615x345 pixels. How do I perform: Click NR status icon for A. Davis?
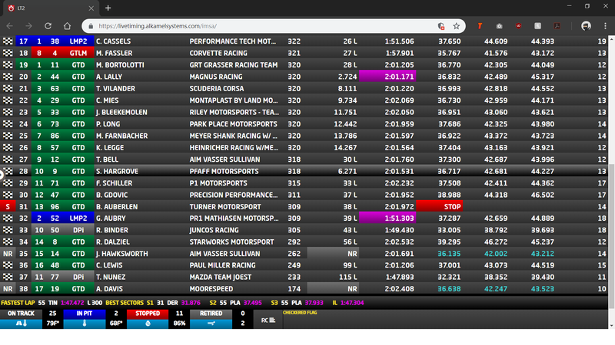[x=8, y=289]
